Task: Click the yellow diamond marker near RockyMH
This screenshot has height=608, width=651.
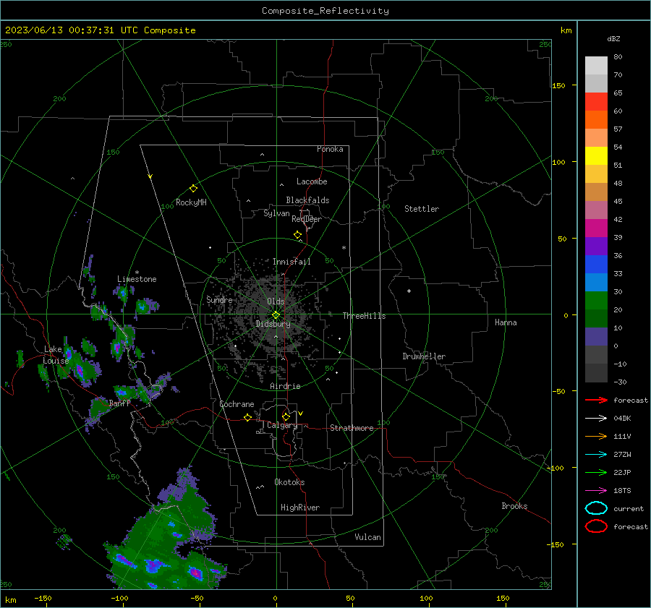Action: coord(193,189)
